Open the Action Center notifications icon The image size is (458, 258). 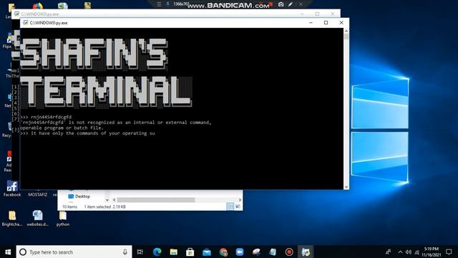(x=449, y=252)
